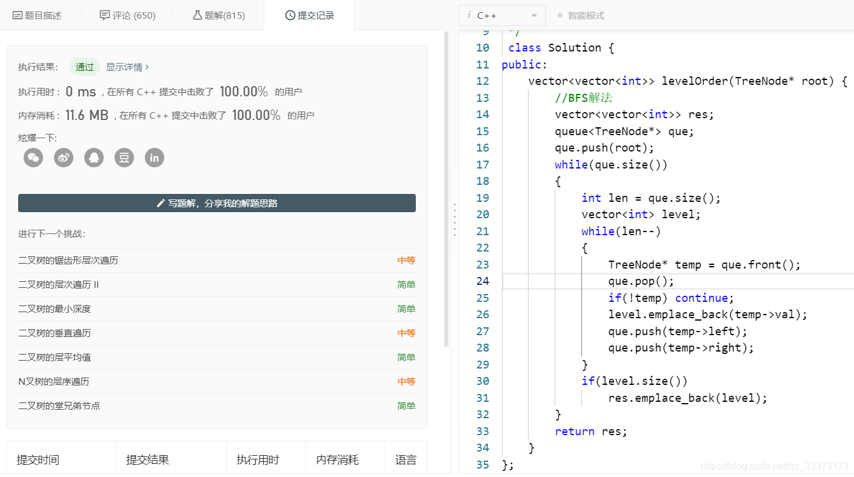
Task: Click 显示详情 link for result details
Action: coord(127,67)
